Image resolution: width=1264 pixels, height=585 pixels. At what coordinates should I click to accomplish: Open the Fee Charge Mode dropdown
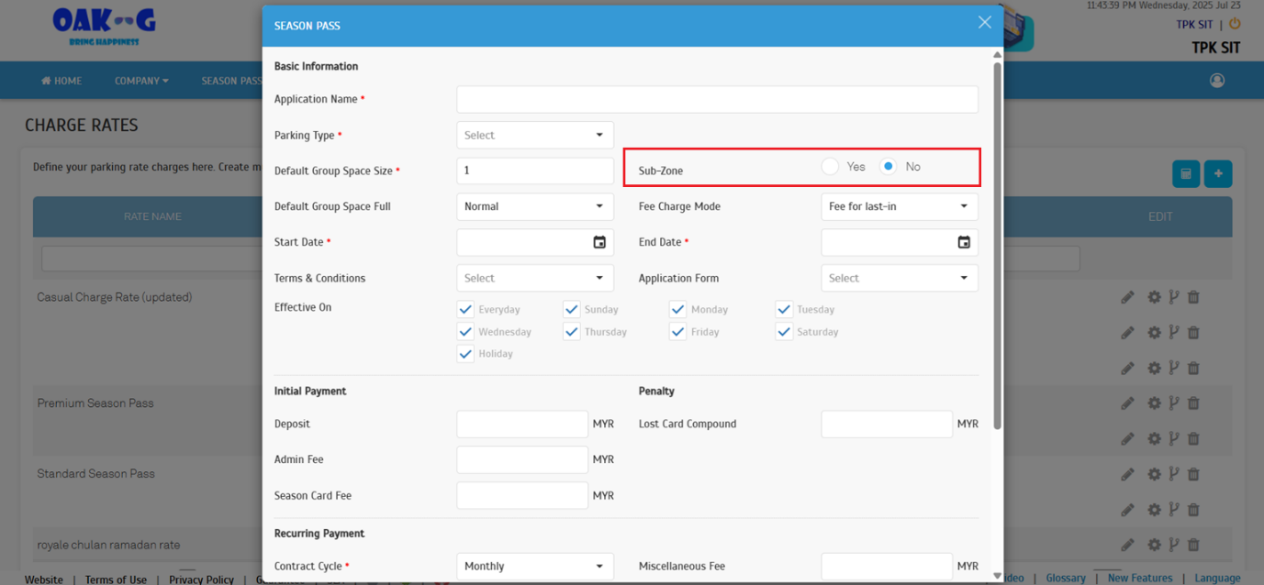coord(899,206)
